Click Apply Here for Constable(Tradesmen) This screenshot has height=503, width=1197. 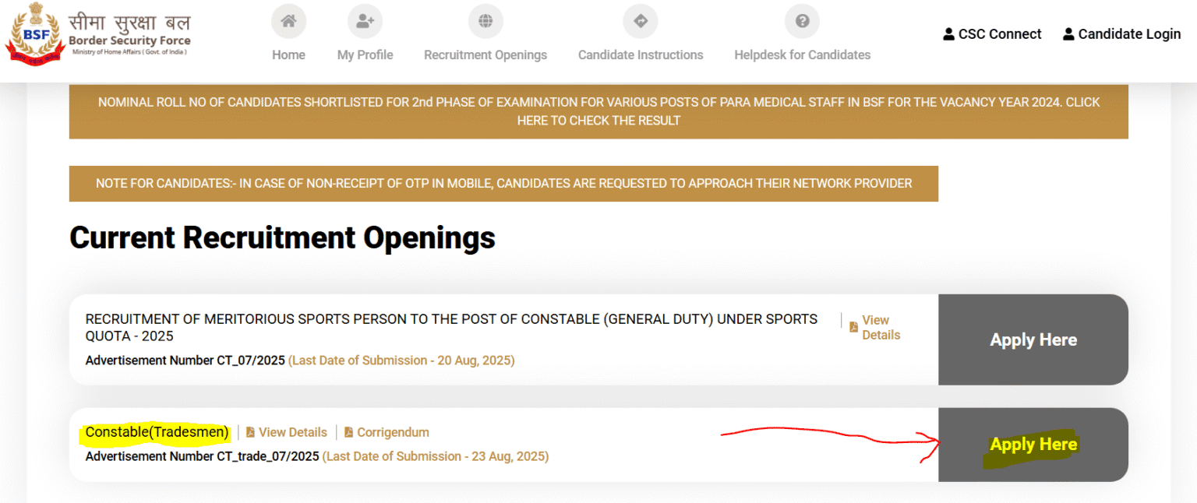pyautogui.click(x=1033, y=445)
